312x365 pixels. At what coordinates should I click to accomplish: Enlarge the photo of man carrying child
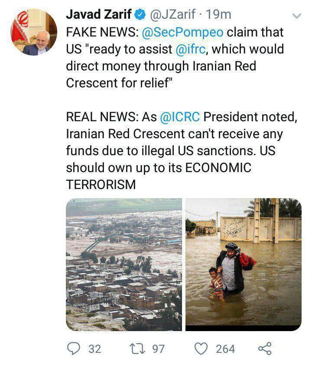coord(243,264)
